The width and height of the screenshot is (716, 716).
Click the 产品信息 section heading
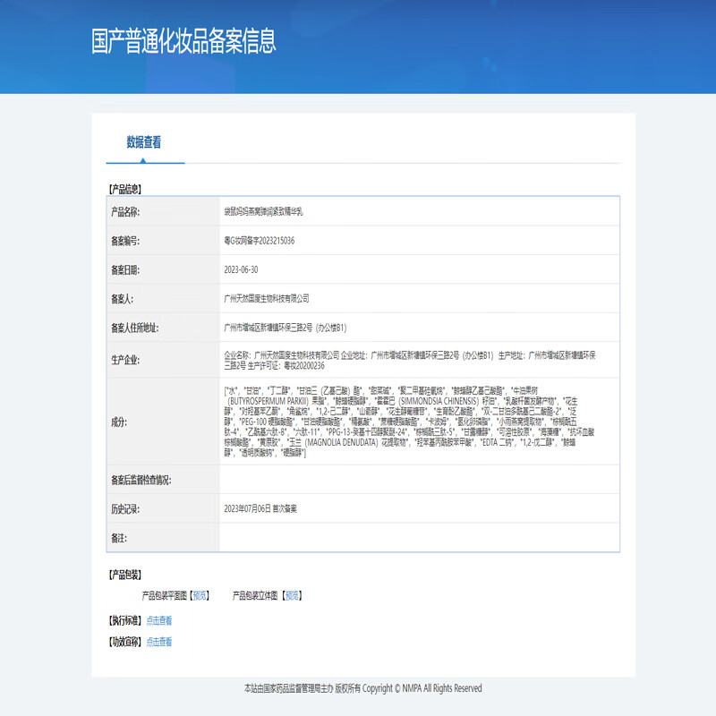tap(125, 189)
